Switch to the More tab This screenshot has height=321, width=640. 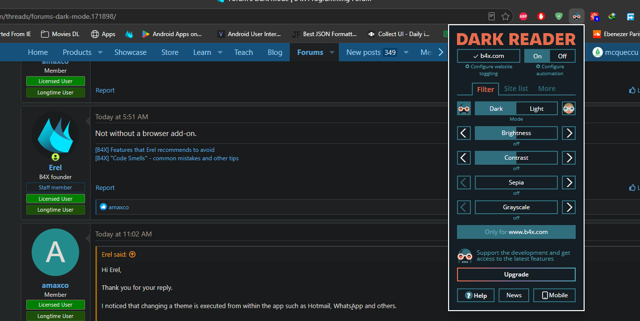point(547,89)
